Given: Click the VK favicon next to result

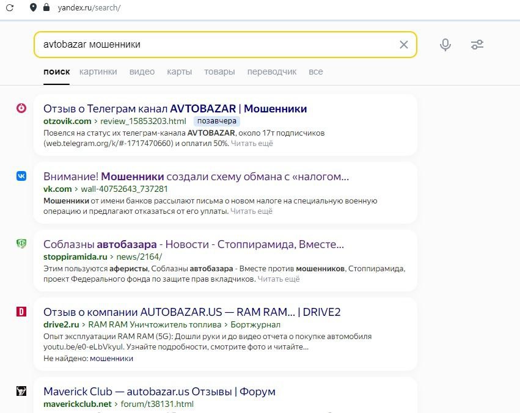Looking at the screenshot, I should (x=21, y=176).
